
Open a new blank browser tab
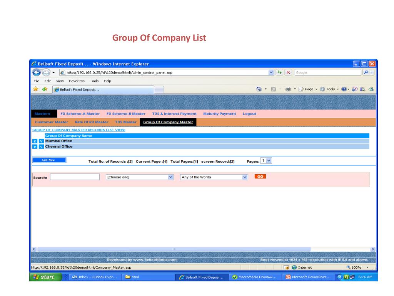[159, 89]
